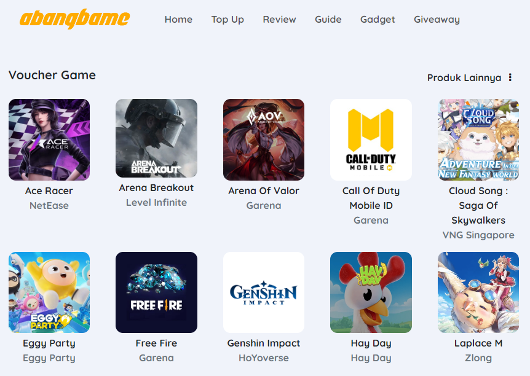Open the Hay Day chicken icon
The height and width of the screenshot is (376, 530).
(x=371, y=292)
